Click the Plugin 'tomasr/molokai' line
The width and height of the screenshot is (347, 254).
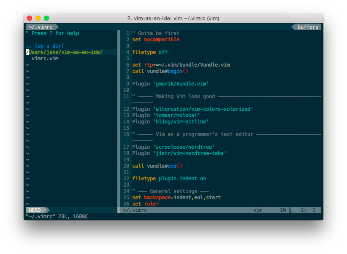click(x=166, y=115)
